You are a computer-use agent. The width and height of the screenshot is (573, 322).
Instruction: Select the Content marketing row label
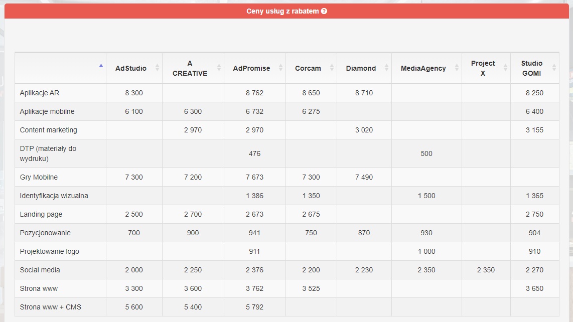[48, 130]
